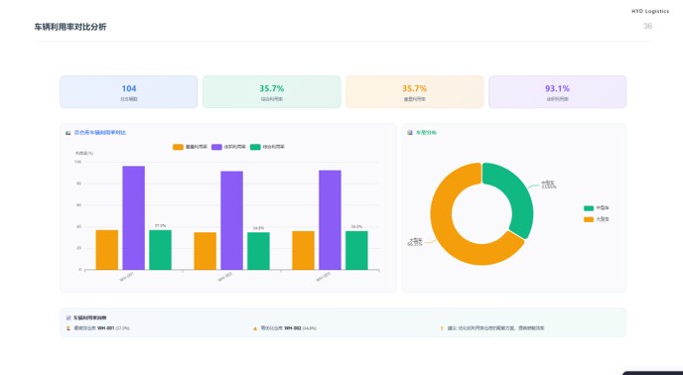Click the purple volume bar for WH-003
This screenshot has width=683, height=375.
[x=331, y=220]
